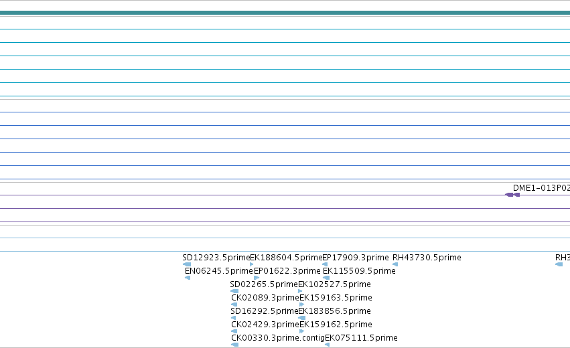Click the CK00330.3prime.contig label text

pos(278,338)
